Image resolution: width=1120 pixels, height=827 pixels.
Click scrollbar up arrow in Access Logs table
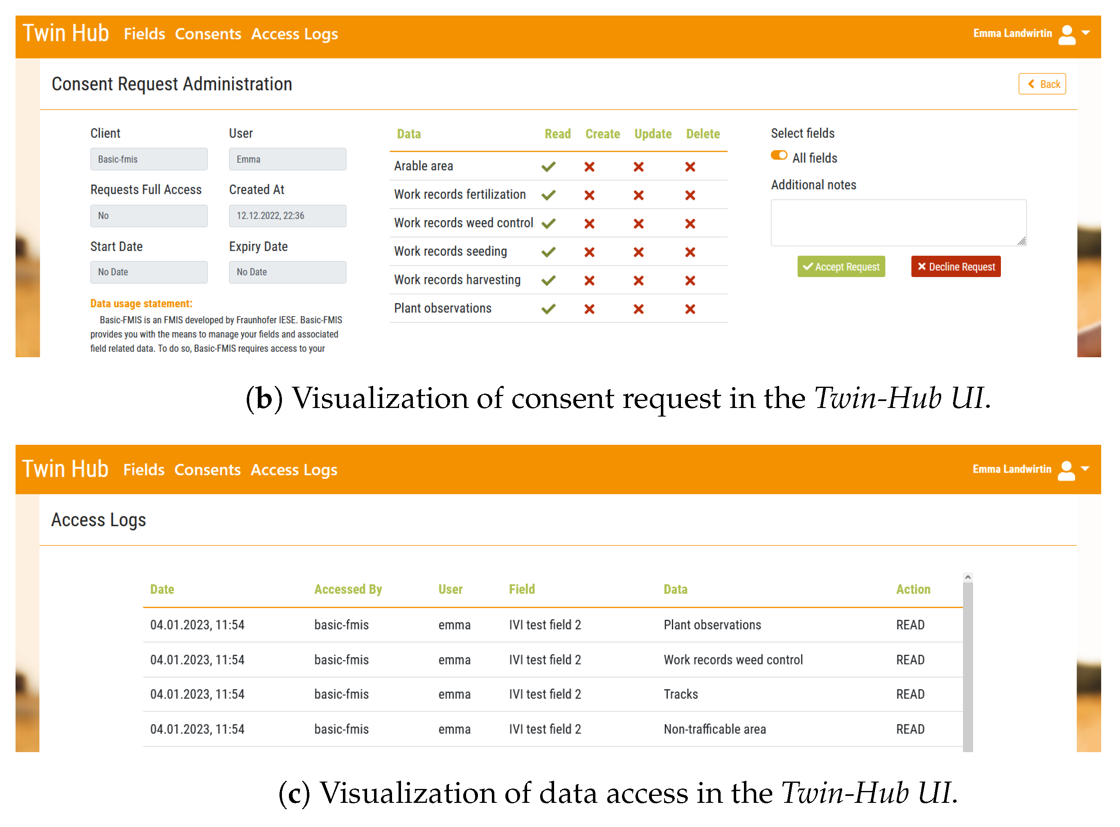(x=968, y=578)
